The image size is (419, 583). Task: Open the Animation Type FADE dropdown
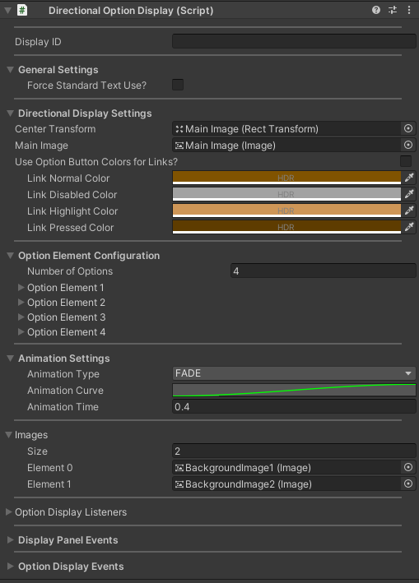(294, 373)
